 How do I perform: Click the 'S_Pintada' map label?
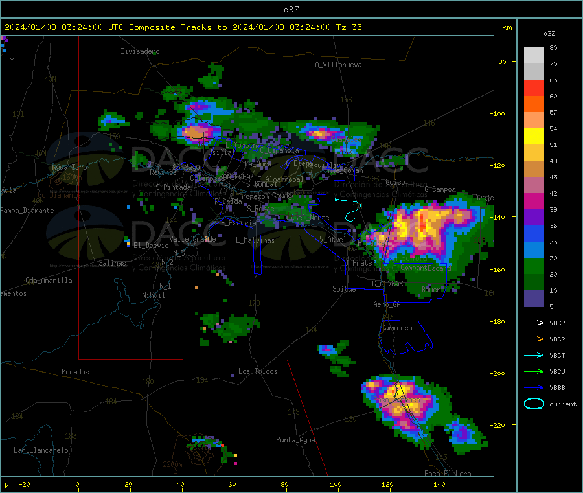pos(173,187)
